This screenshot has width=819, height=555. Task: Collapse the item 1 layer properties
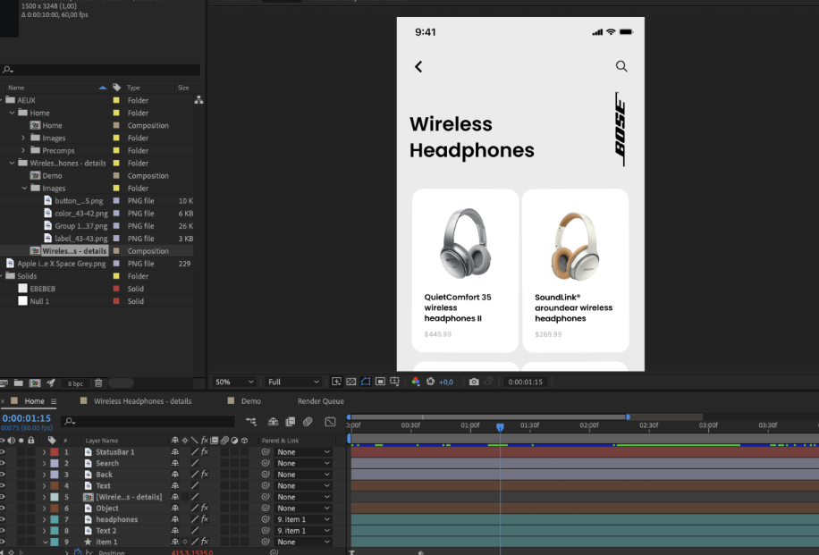point(45,542)
